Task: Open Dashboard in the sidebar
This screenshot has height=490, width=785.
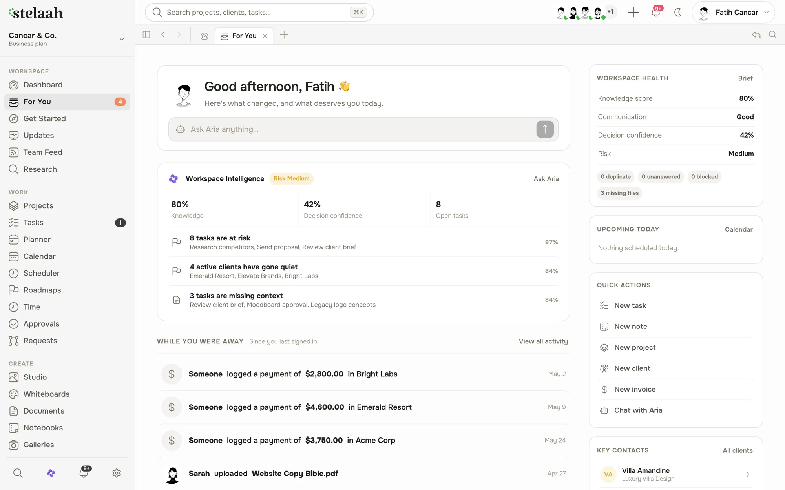Action: pos(67,85)
